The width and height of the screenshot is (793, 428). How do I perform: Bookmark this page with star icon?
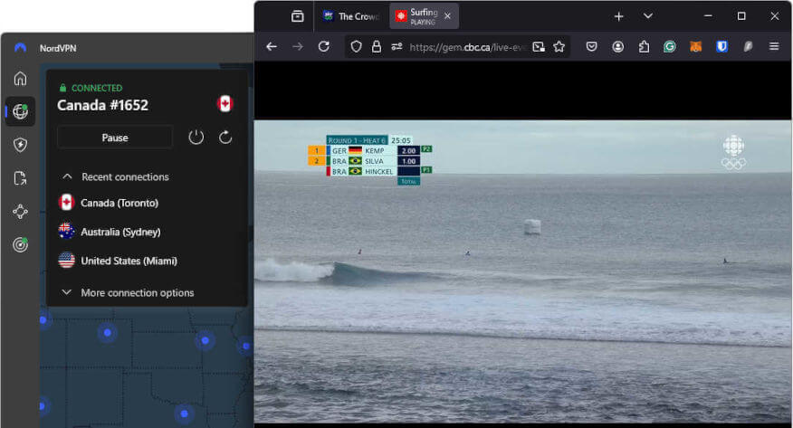pyautogui.click(x=559, y=46)
